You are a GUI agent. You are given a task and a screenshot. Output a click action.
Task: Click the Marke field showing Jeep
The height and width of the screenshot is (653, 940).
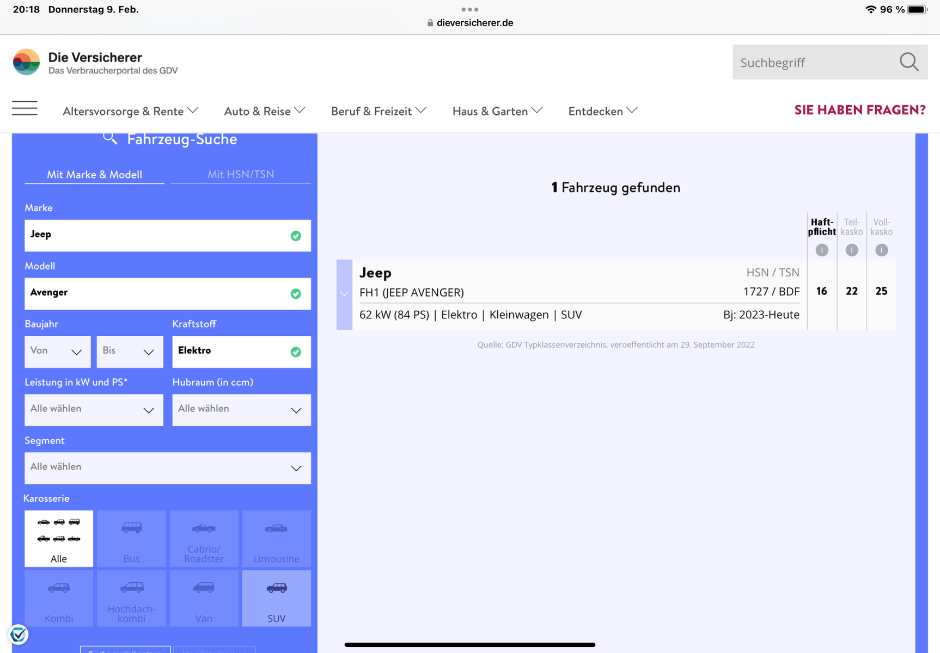pos(158,236)
